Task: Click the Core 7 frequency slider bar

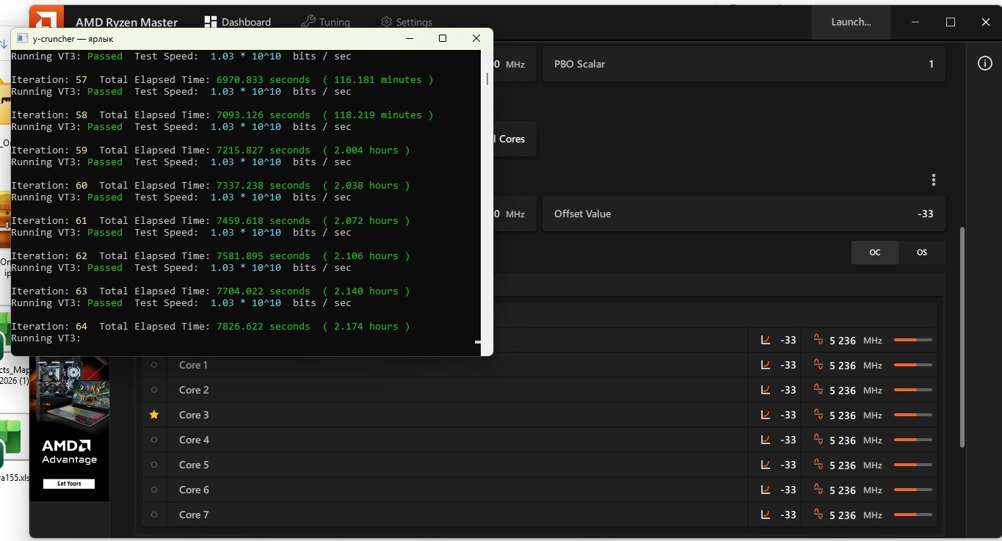Action: pyautogui.click(x=913, y=515)
